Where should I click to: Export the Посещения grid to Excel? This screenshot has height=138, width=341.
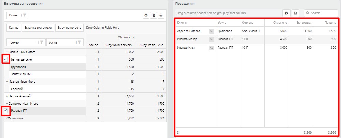click(296, 13)
